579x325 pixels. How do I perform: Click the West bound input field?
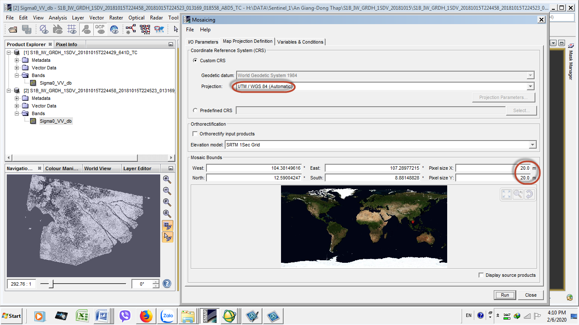coord(254,168)
